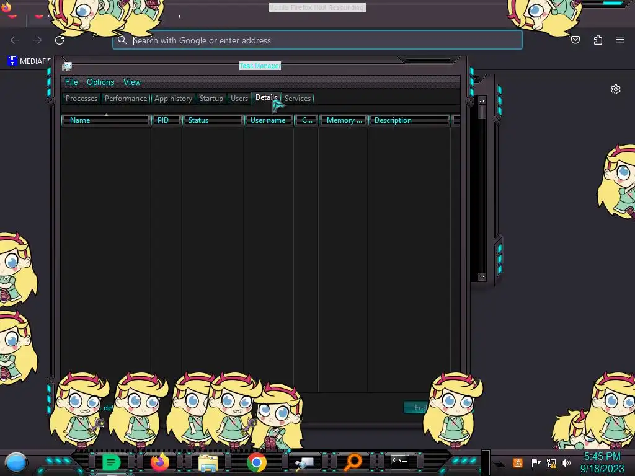This screenshot has width=635, height=476.
Task: Click the MEDIAFIRE bookmark in the bookmarks bar
Action: [x=29, y=61]
